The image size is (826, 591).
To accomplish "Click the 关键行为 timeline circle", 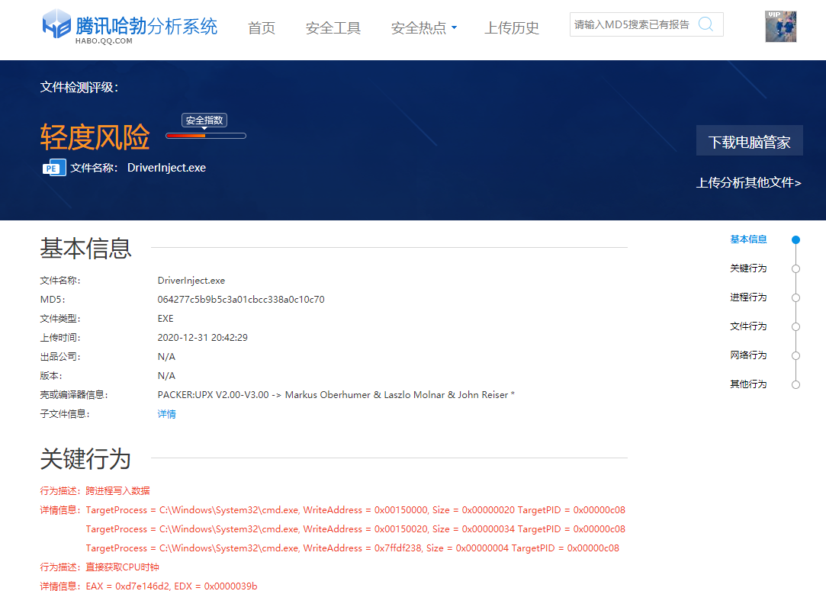I will [795, 268].
